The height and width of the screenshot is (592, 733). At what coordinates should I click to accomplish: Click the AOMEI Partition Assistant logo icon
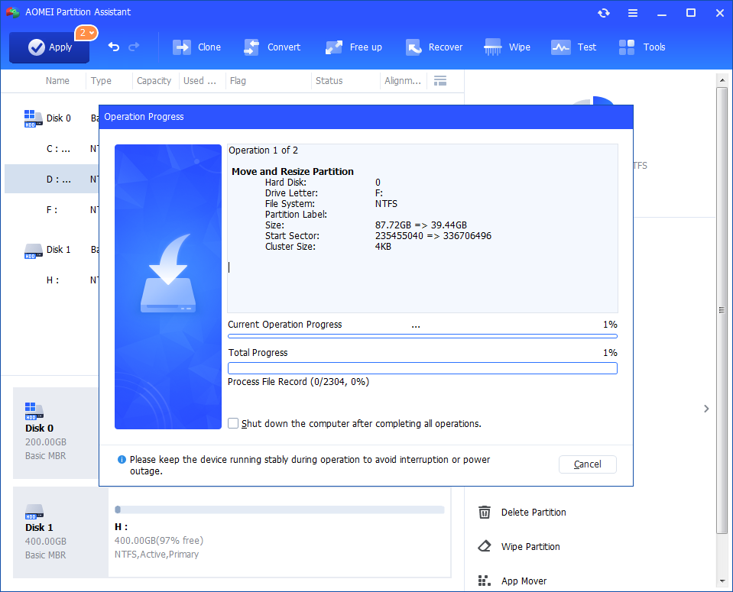pos(13,12)
